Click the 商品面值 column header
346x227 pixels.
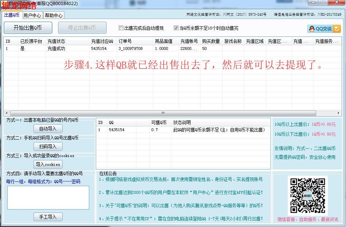click(165, 41)
